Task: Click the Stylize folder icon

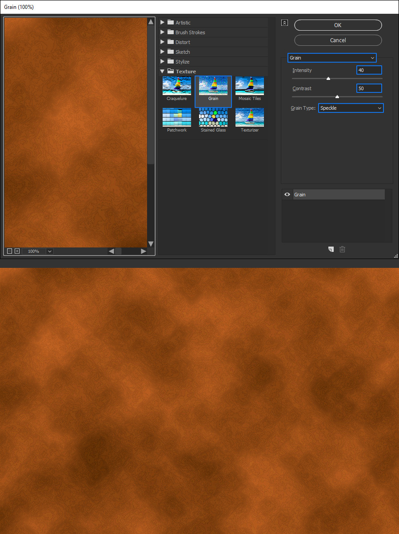Action: pyautogui.click(x=171, y=61)
